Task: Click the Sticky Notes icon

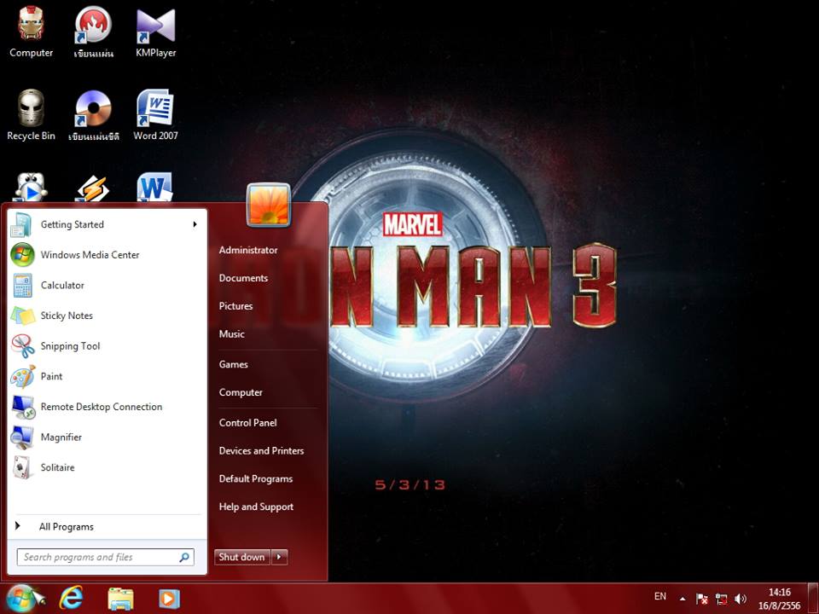Action: [22, 316]
